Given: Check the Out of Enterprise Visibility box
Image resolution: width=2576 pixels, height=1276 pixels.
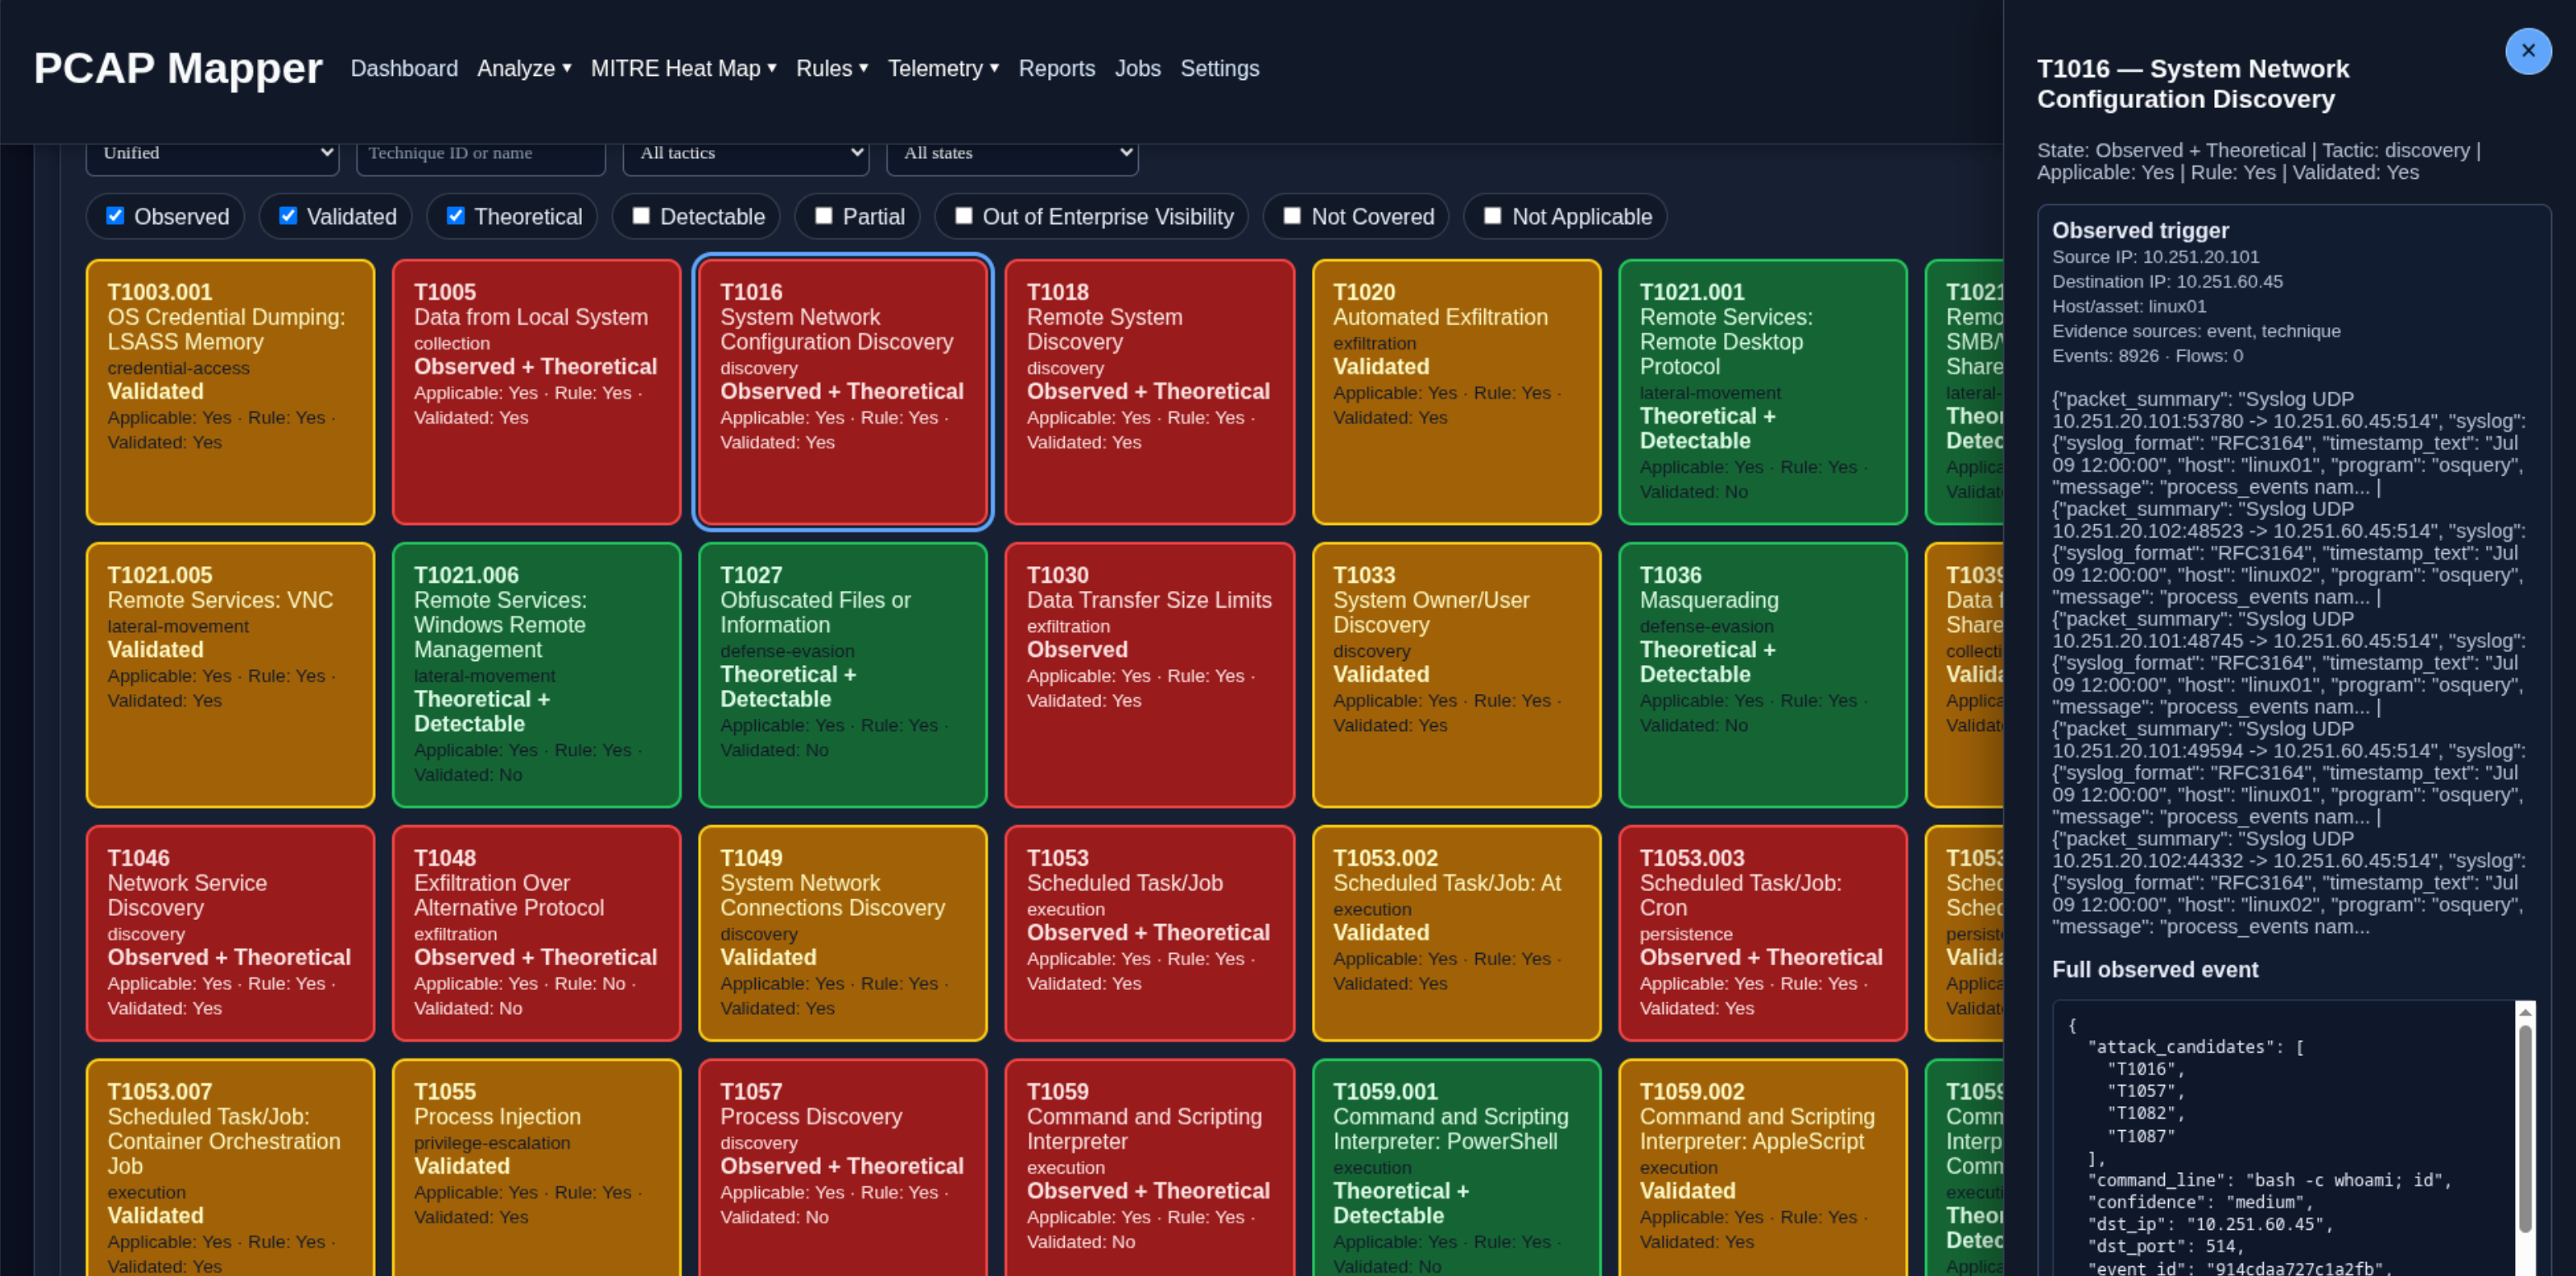Looking at the screenshot, I should pyautogui.click(x=963, y=216).
